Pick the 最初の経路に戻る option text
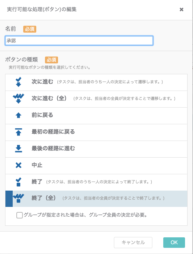This screenshot has height=254, width=193. (x=53, y=132)
